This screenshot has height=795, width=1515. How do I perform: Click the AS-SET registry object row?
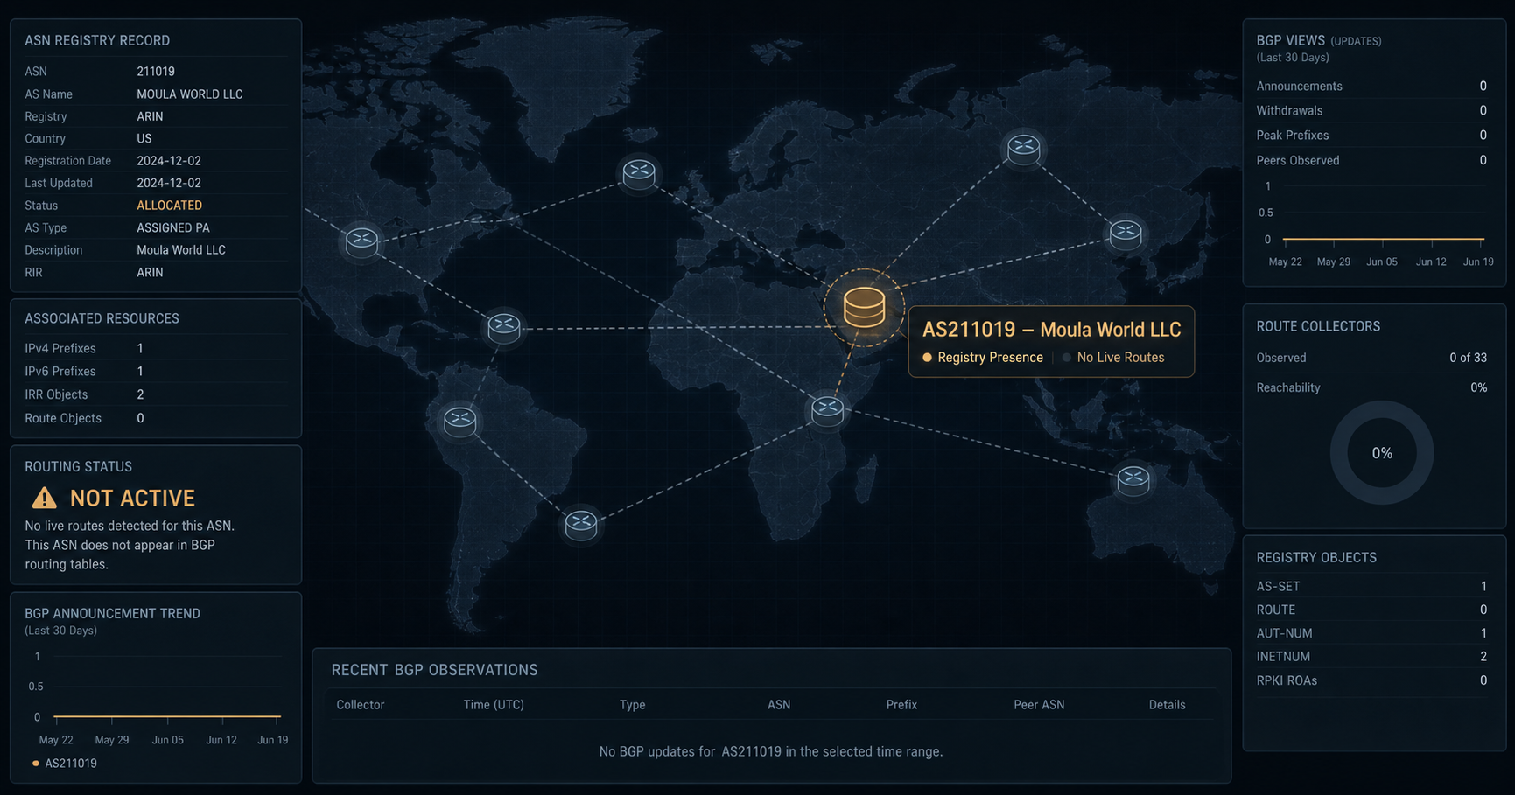pyautogui.click(x=1371, y=586)
